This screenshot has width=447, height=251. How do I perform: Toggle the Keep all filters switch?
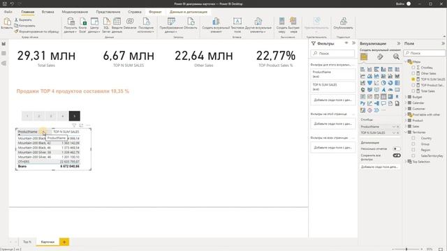pos(397,155)
